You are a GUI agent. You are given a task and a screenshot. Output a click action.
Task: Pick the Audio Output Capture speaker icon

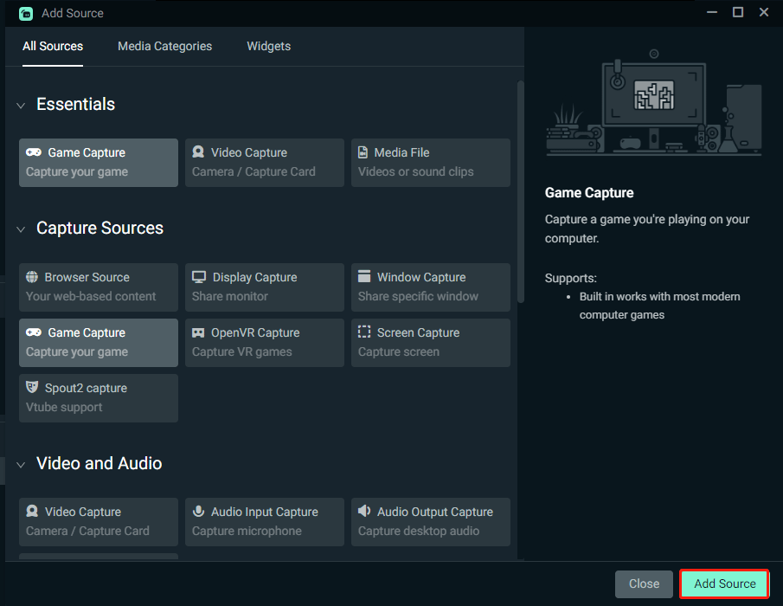pyautogui.click(x=364, y=512)
